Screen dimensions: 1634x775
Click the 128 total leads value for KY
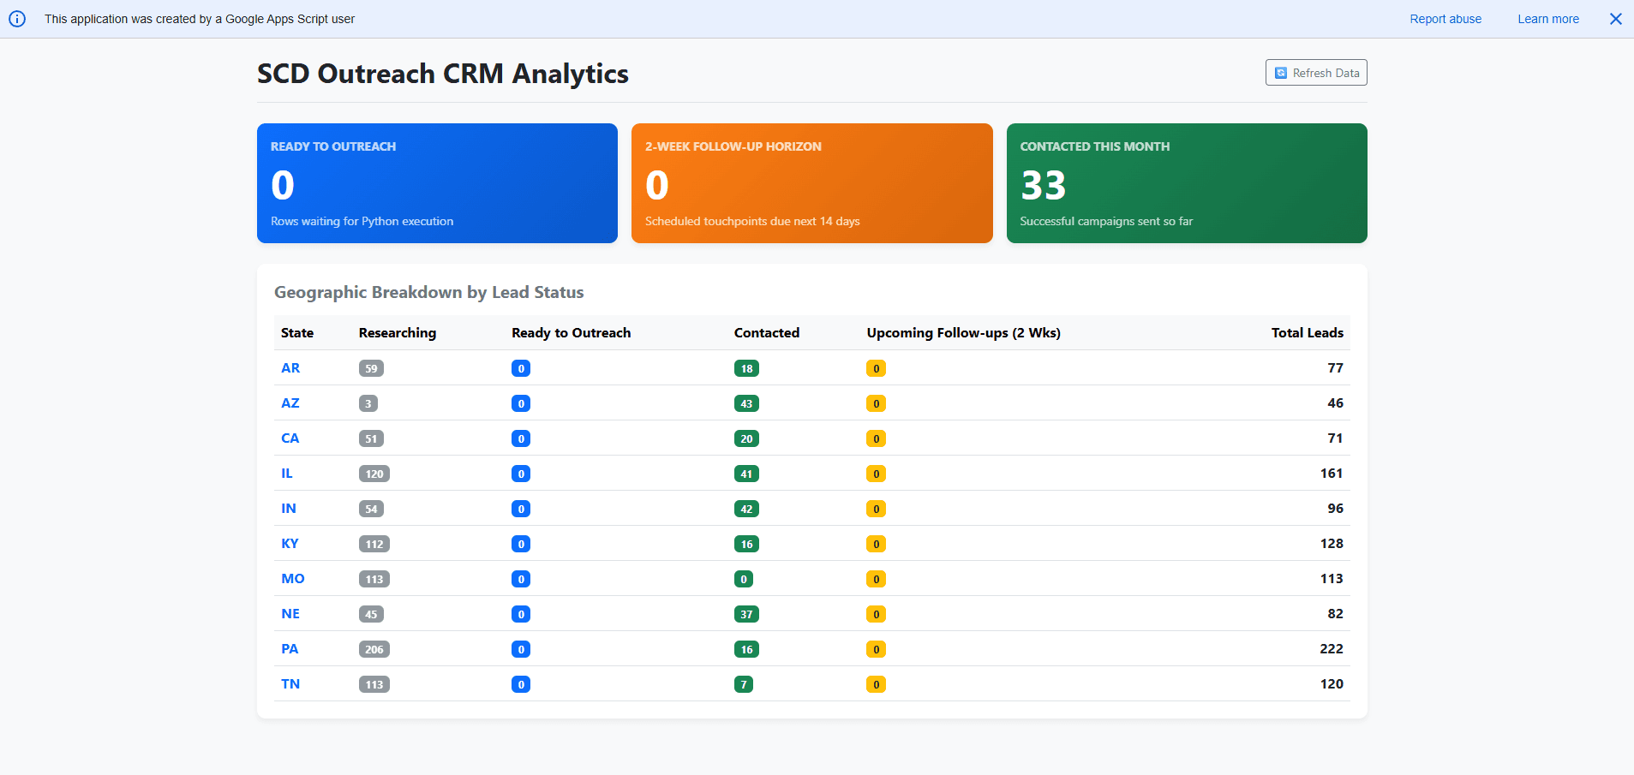pyautogui.click(x=1332, y=544)
